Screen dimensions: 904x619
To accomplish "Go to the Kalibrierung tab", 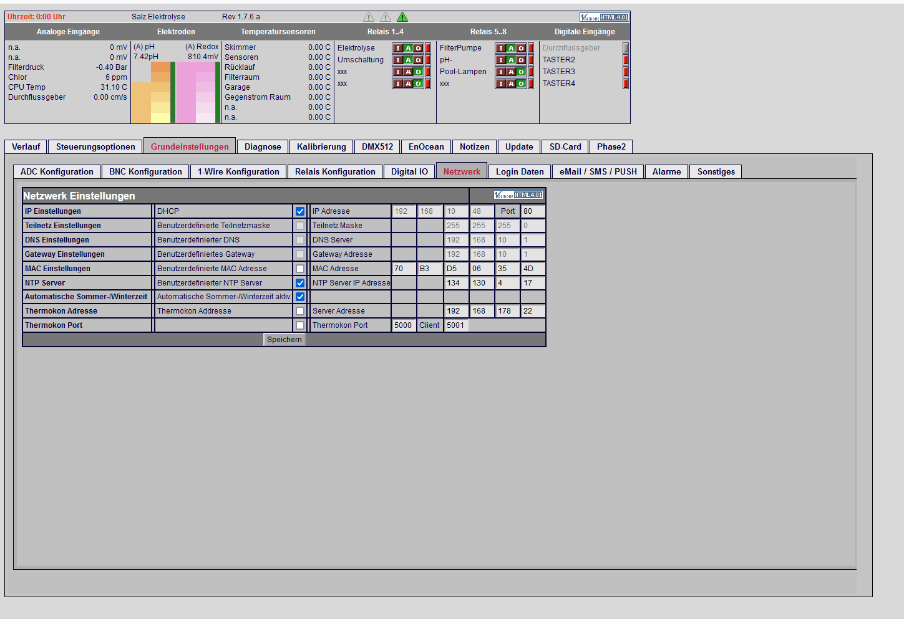I will pyautogui.click(x=321, y=146).
